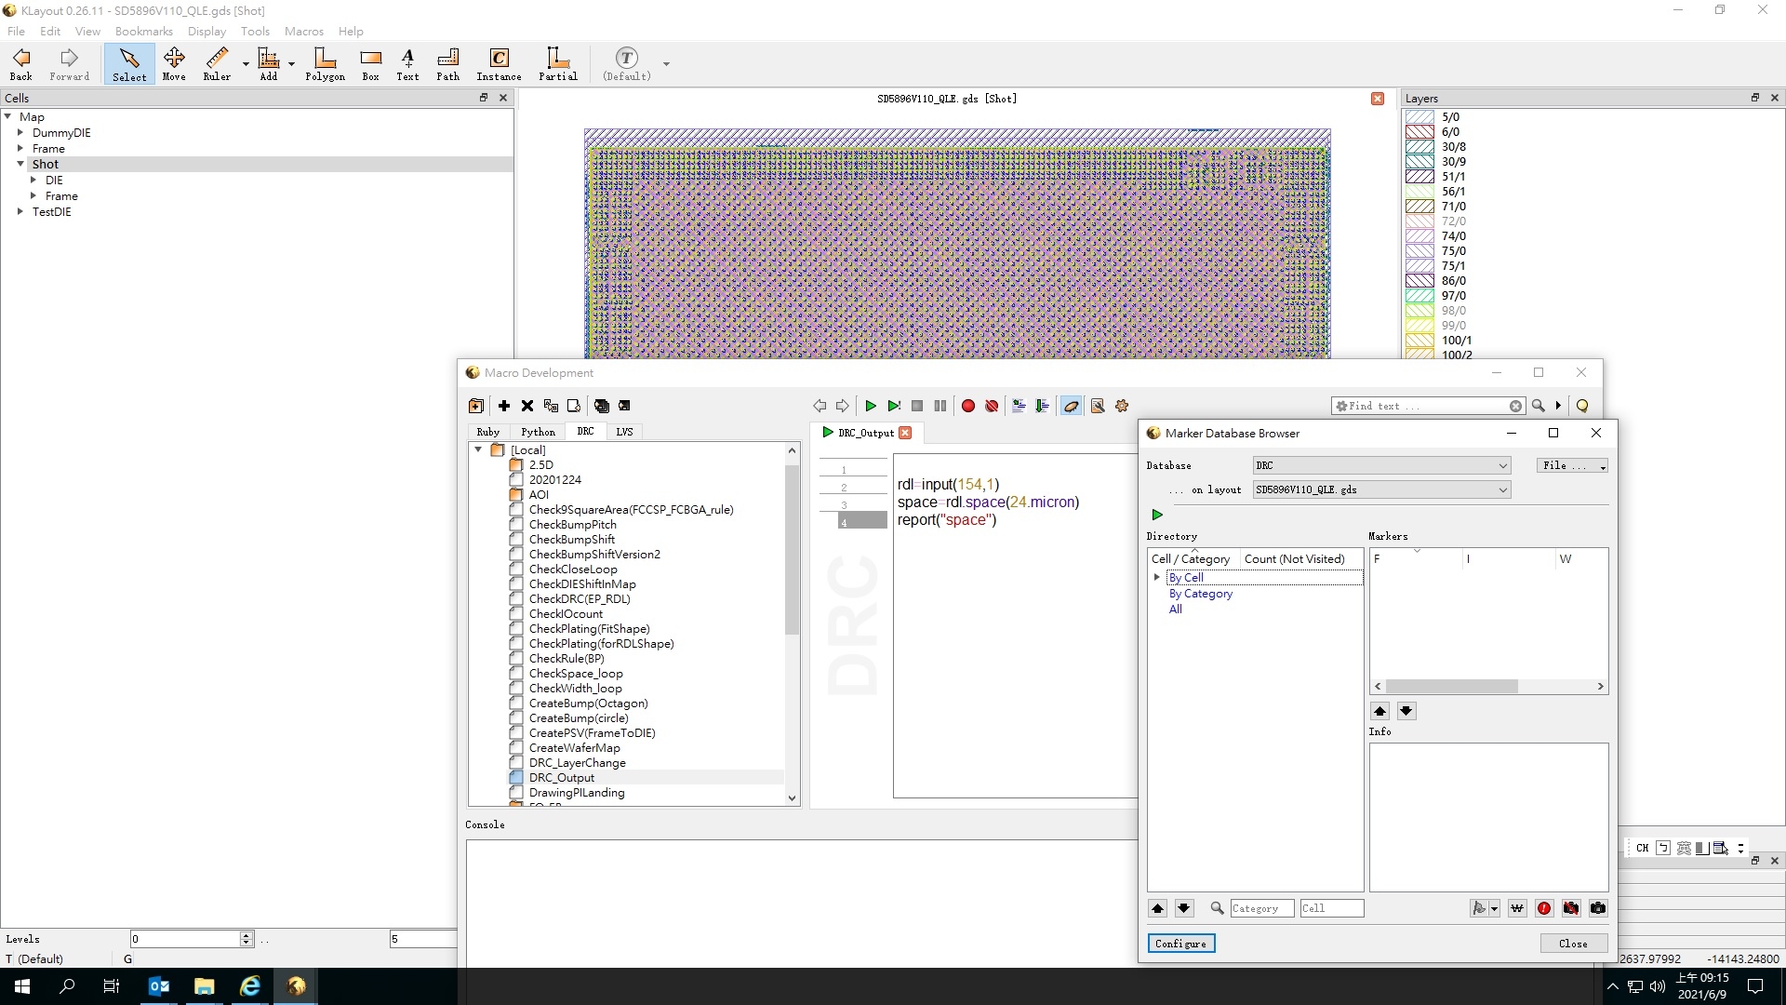Viewport: 1786px width, 1005px height.
Task: Open macro editor settings gear icon
Action: point(1122,406)
